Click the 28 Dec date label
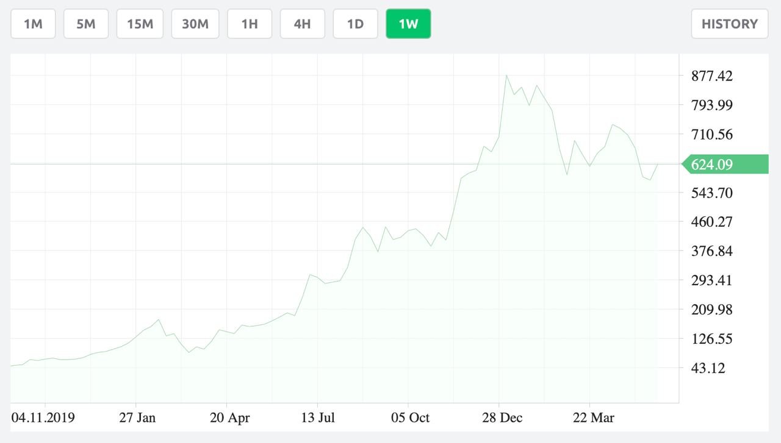This screenshot has height=443, width=781. coord(501,418)
